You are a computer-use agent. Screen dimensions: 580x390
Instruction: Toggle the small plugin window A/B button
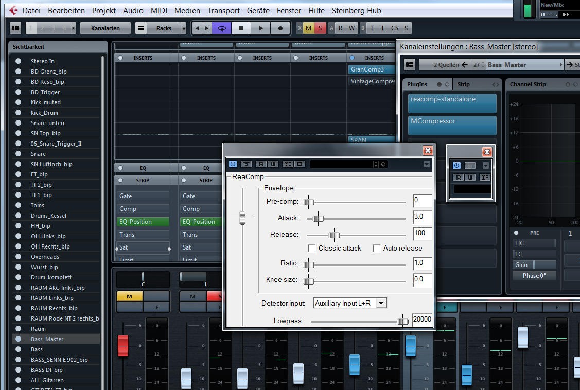point(485,177)
